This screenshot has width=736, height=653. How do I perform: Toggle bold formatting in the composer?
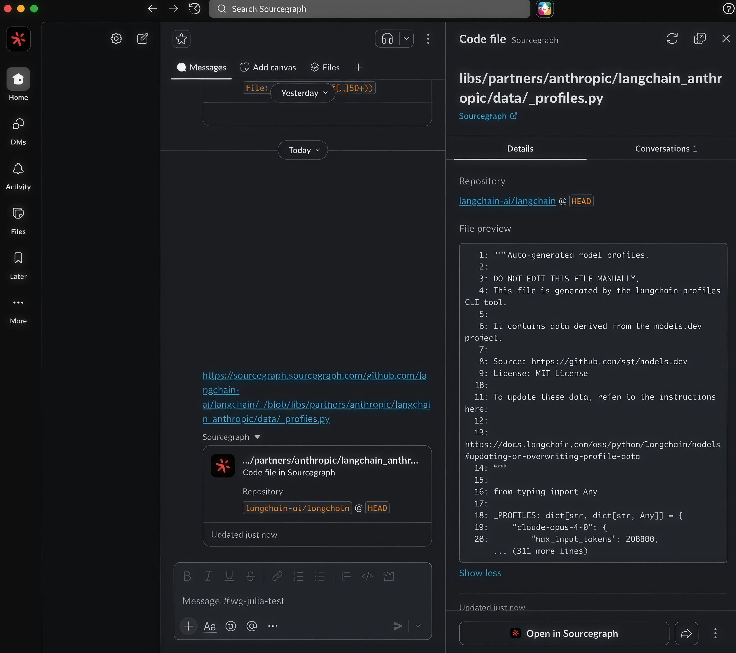click(x=187, y=576)
